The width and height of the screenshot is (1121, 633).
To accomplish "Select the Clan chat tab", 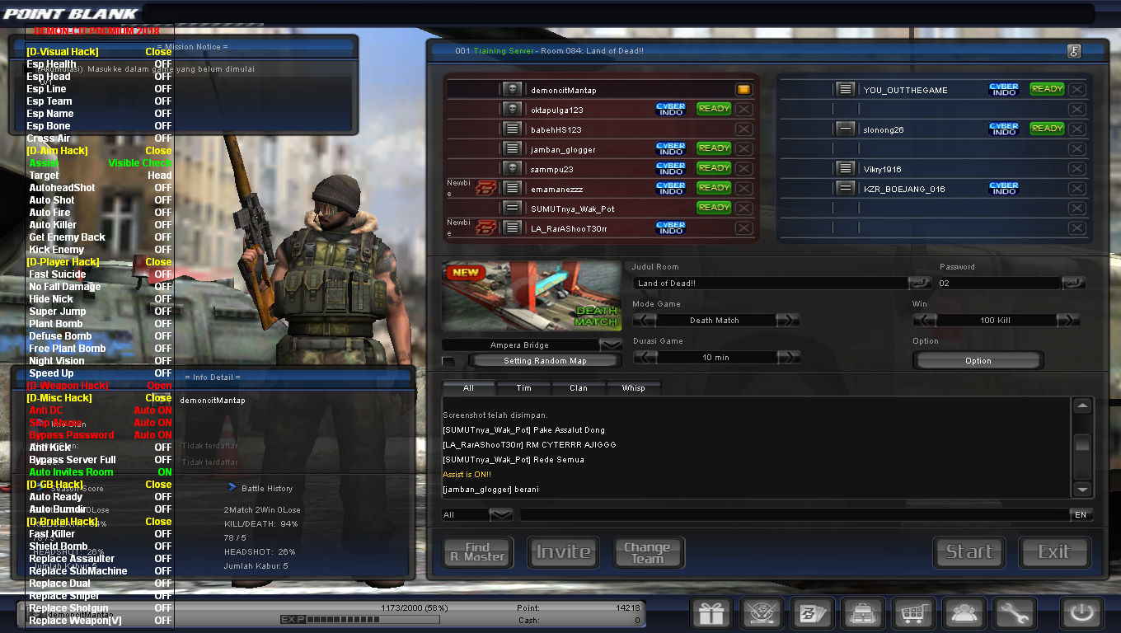I will [x=579, y=387].
